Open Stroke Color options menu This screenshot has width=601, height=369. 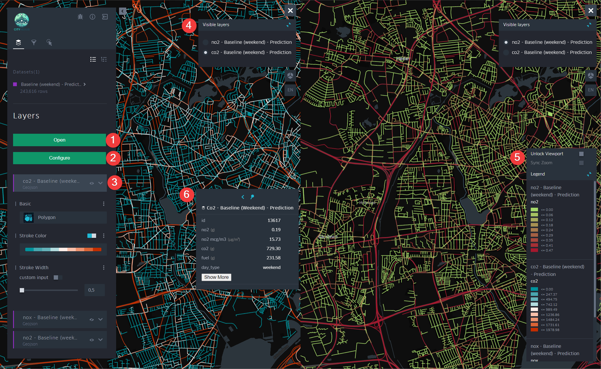(x=104, y=236)
